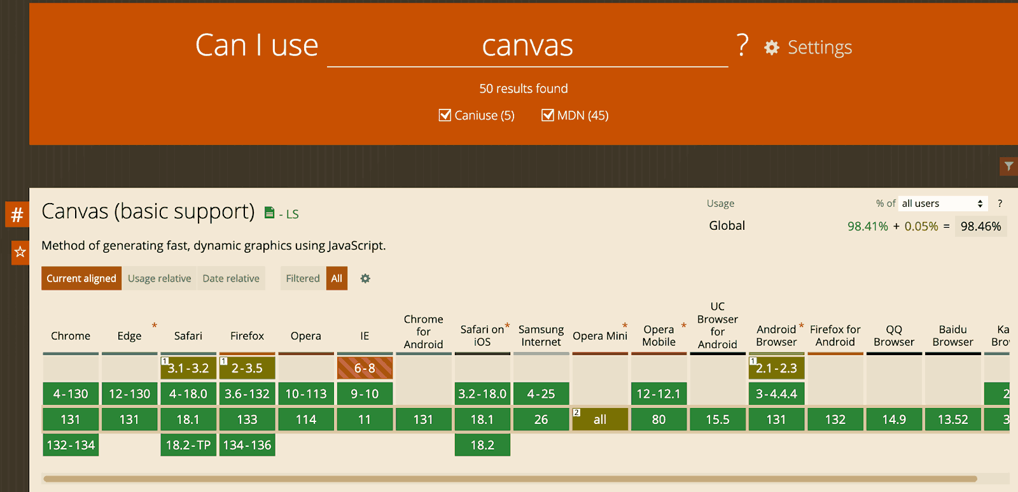The height and width of the screenshot is (492, 1018).
Task: Select the All view option
Action: pyautogui.click(x=337, y=278)
